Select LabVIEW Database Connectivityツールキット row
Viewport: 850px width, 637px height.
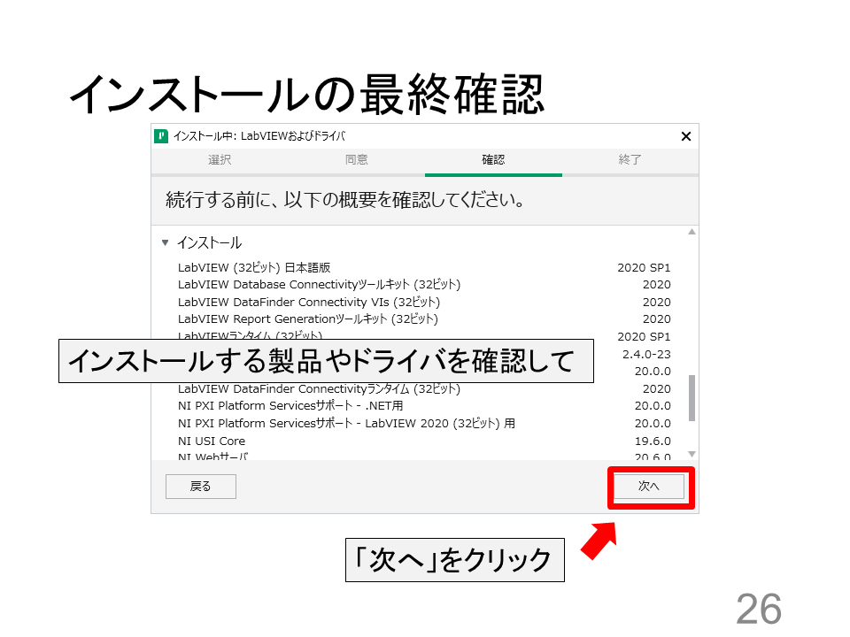point(424,284)
